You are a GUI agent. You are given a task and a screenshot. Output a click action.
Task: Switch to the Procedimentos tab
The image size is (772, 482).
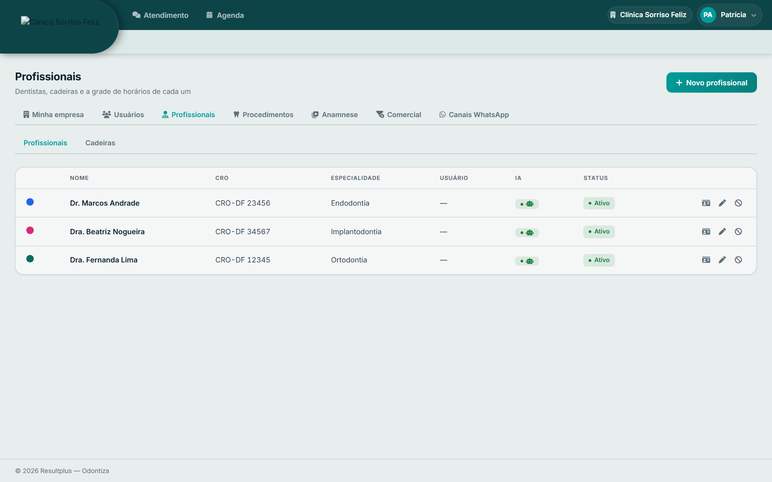pos(263,115)
